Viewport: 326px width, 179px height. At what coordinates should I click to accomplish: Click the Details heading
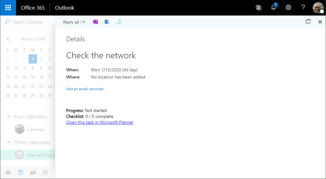click(x=76, y=39)
